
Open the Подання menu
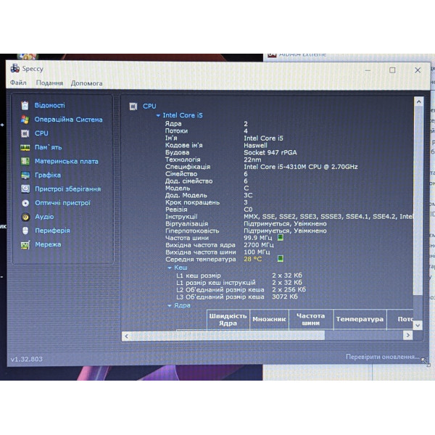(49, 83)
